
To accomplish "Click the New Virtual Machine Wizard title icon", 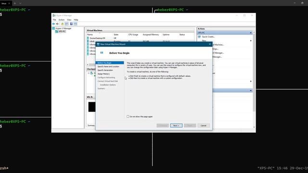I will (x=98, y=44).
